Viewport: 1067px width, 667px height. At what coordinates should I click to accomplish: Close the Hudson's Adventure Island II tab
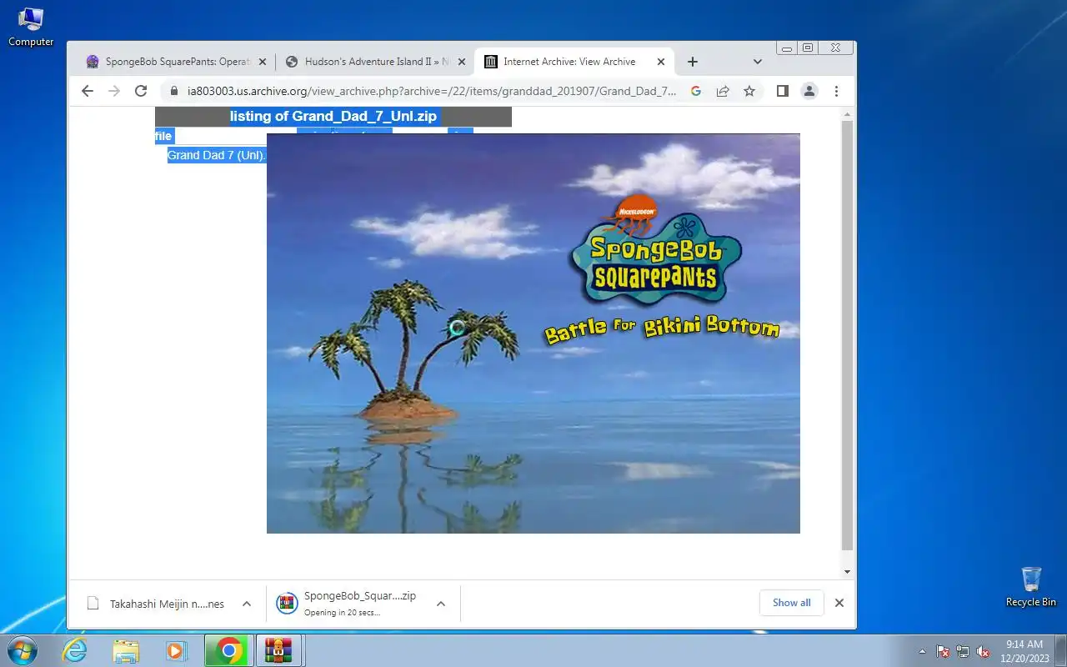pos(462,62)
